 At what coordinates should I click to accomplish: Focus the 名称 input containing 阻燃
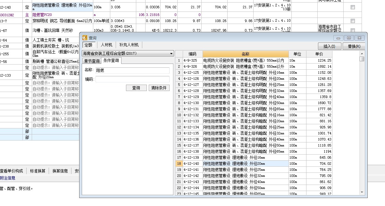tap(132, 70)
